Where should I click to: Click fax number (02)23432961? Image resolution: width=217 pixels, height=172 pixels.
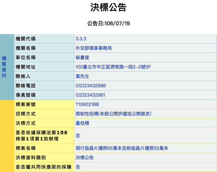tap(90, 95)
